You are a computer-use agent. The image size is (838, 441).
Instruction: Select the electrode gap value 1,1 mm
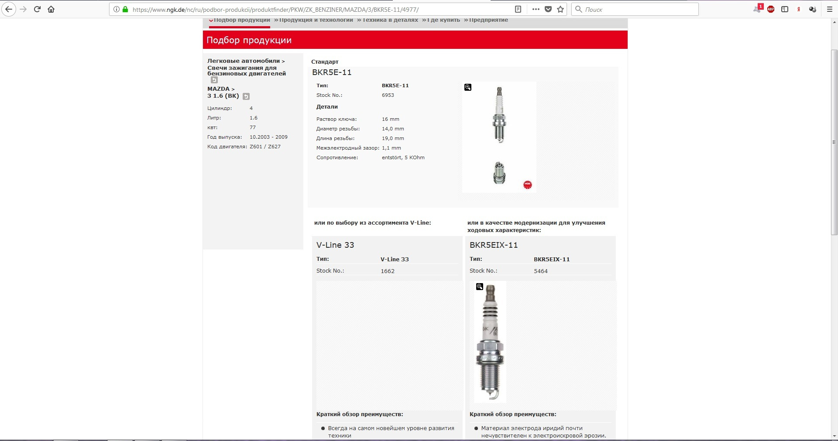coord(392,148)
